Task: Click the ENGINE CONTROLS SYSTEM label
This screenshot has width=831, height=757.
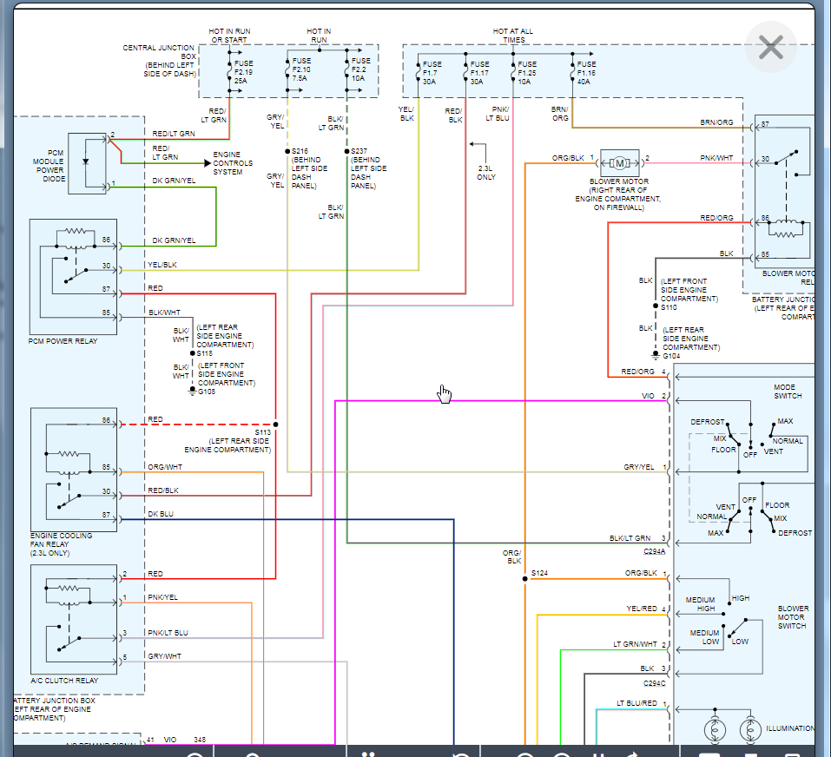Action: 233,162
